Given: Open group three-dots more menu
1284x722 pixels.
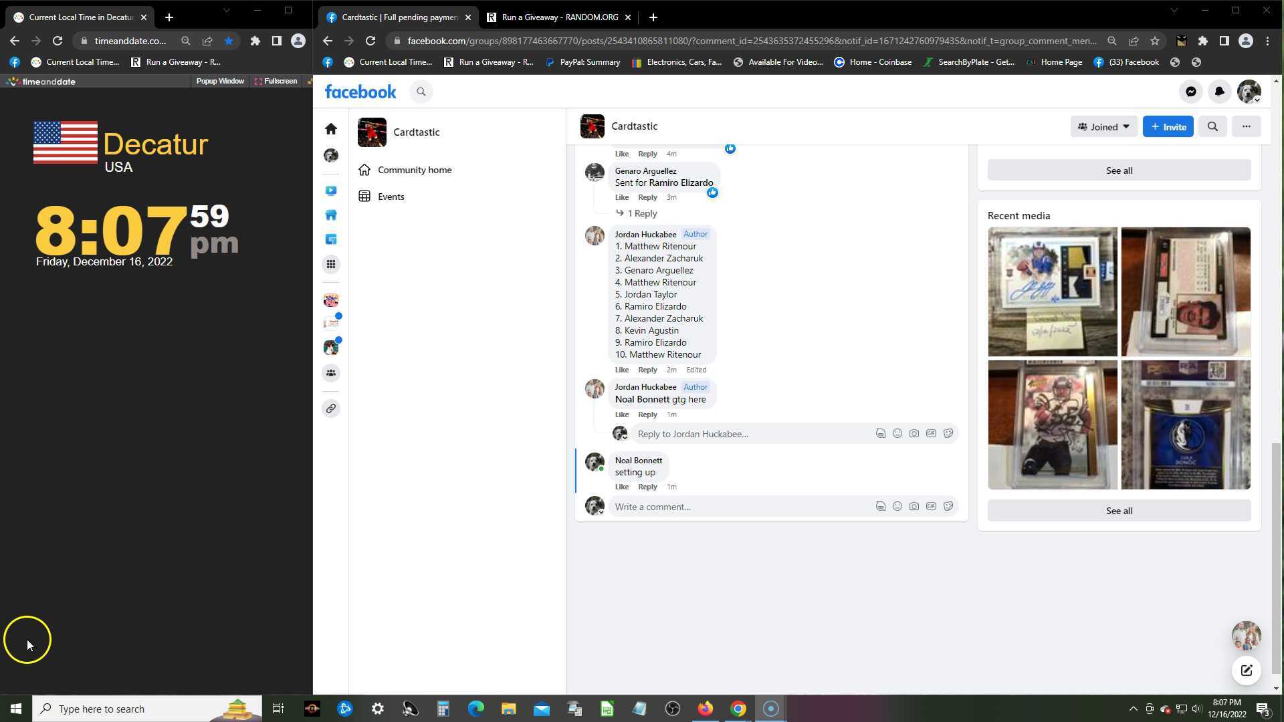Looking at the screenshot, I should click(x=1246, y=127).
